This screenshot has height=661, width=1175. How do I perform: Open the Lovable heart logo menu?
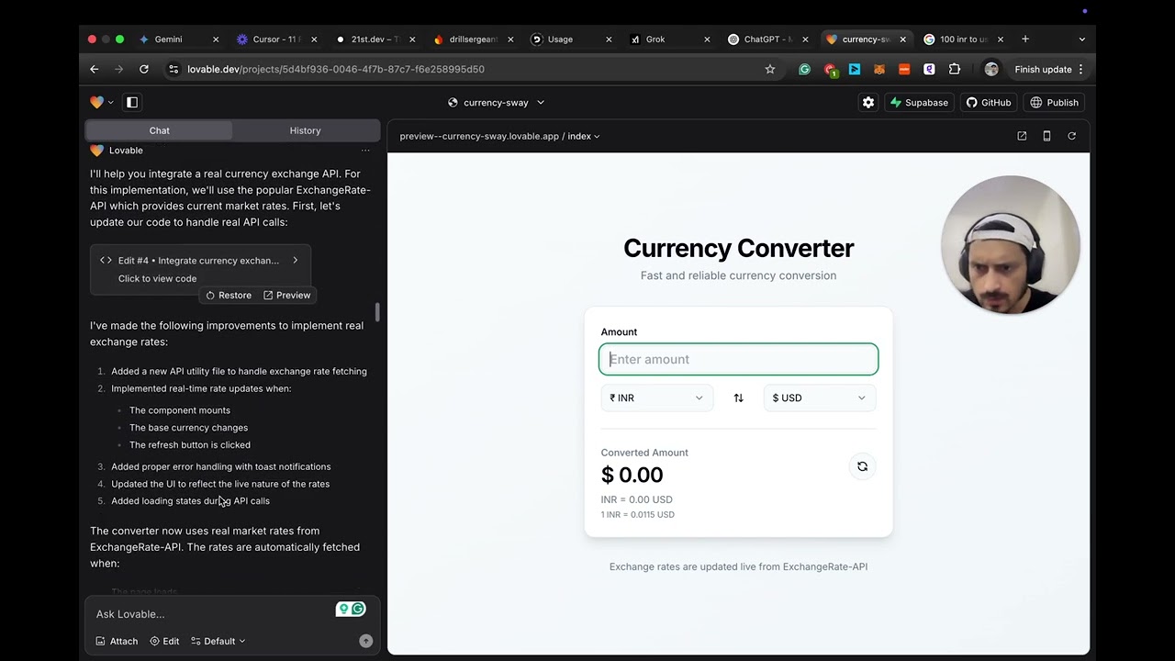pos(101,102)
